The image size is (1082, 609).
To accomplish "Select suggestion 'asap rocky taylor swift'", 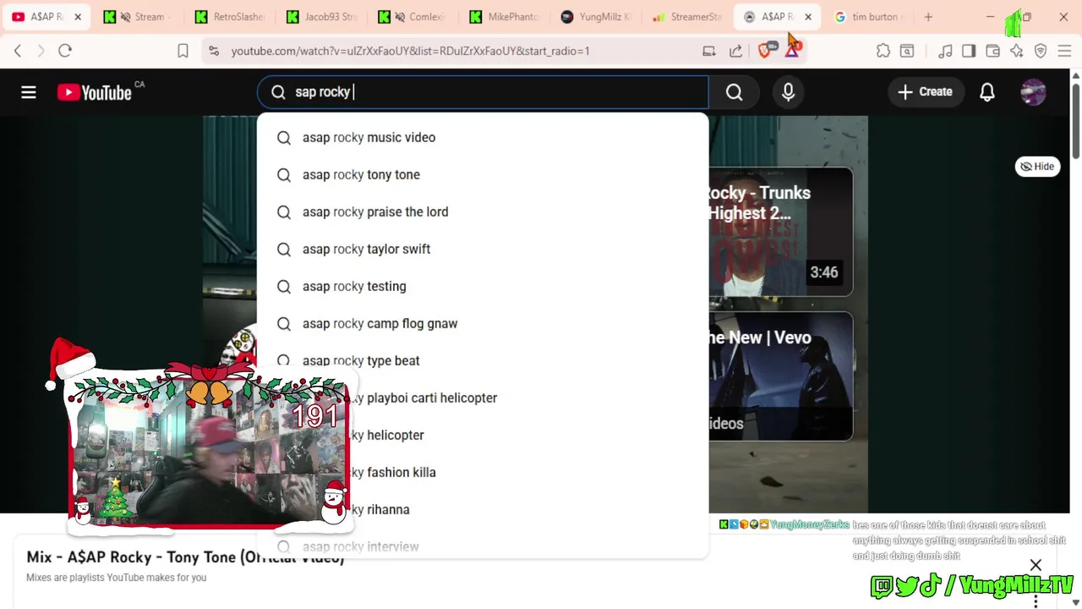I will (483, 249).
